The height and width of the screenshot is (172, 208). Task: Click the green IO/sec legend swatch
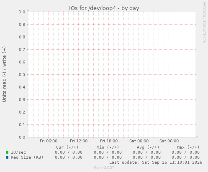point(7,152)
